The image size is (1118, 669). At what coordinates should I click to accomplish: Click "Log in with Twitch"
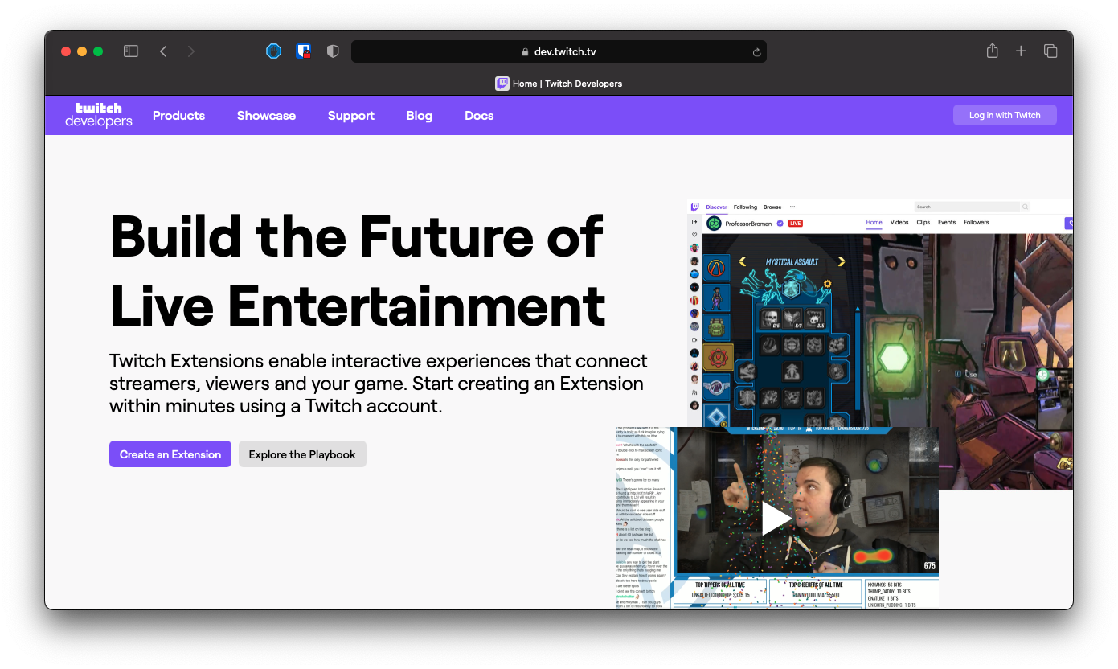pos(1005,114)
